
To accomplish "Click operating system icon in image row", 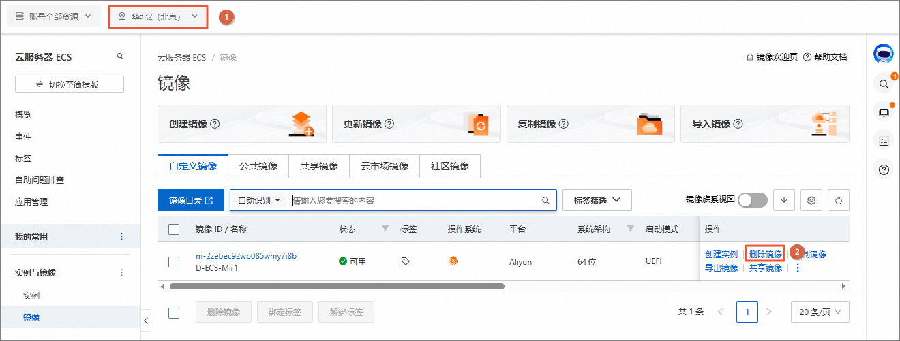I will [x=453, y=261].
